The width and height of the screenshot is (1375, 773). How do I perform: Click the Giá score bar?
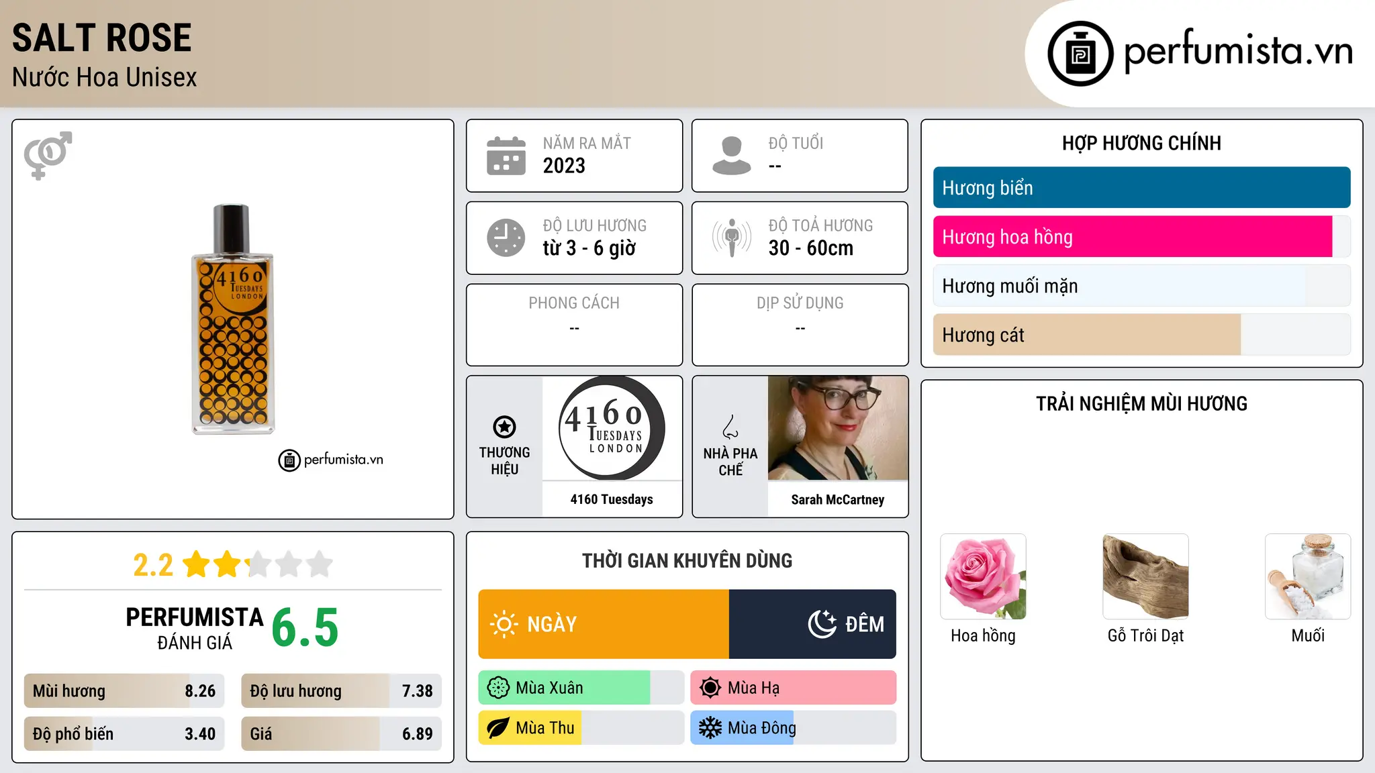[341, 733]
